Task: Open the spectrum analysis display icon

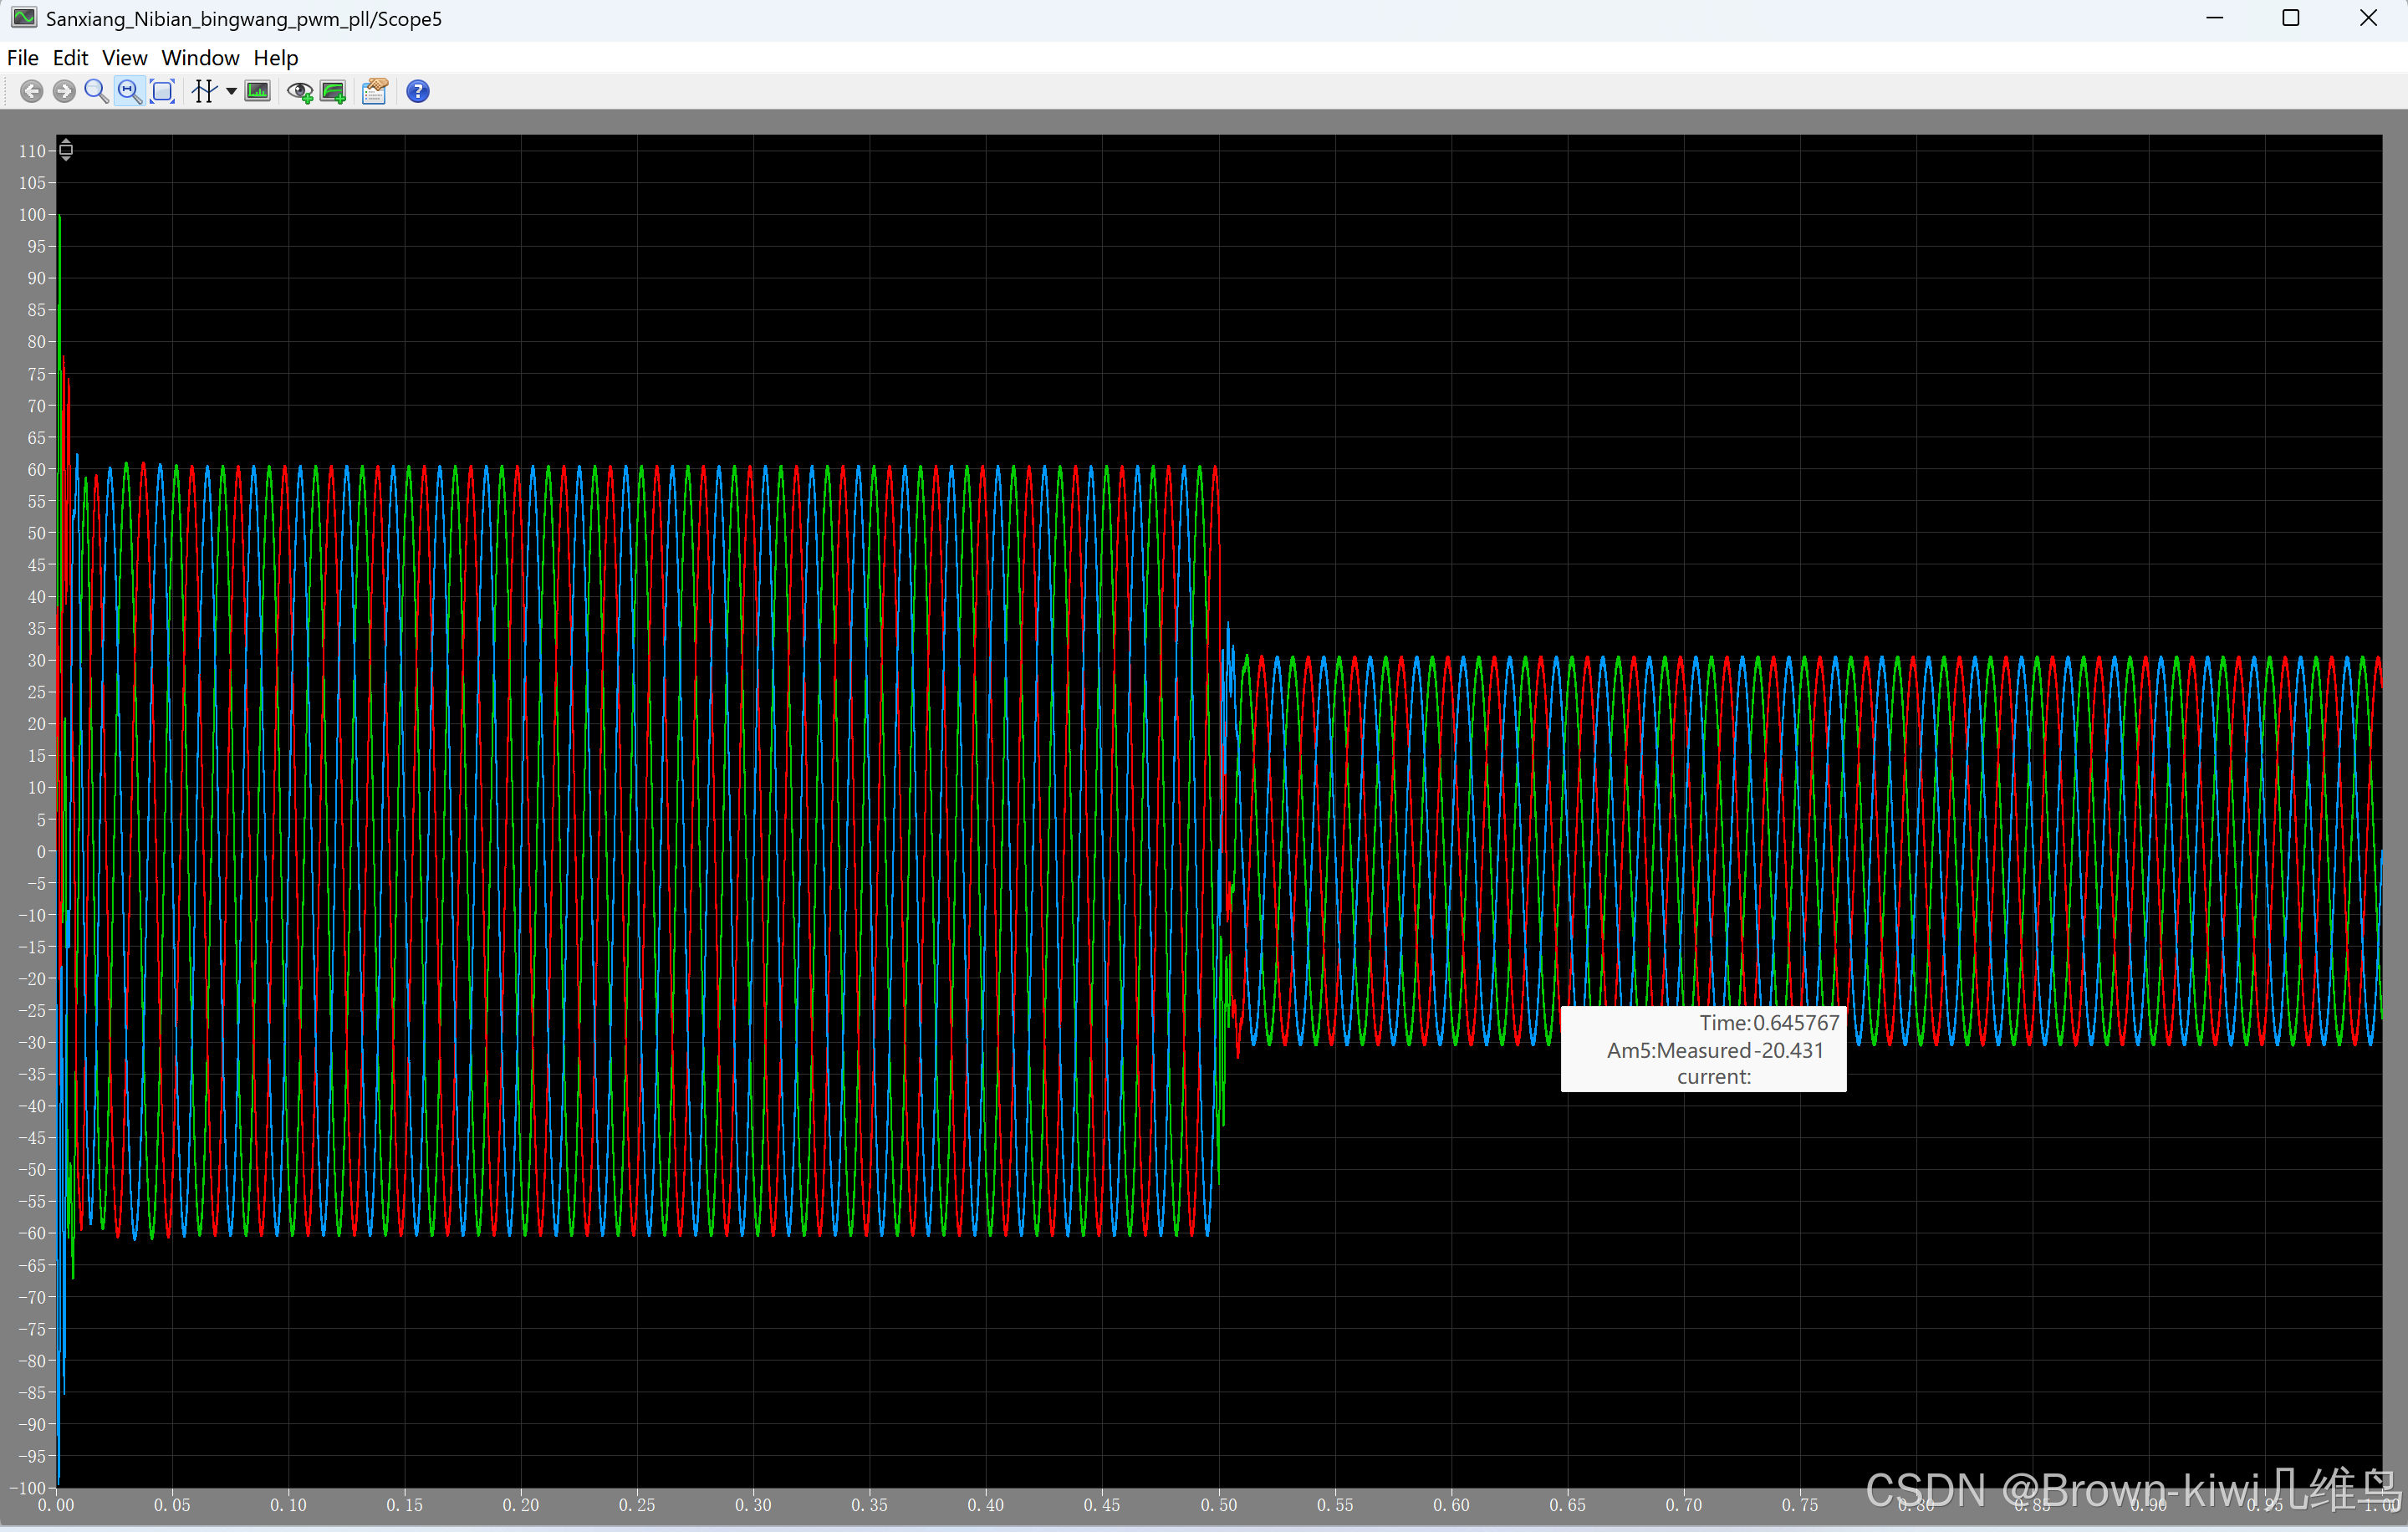Action: (258, 92)
